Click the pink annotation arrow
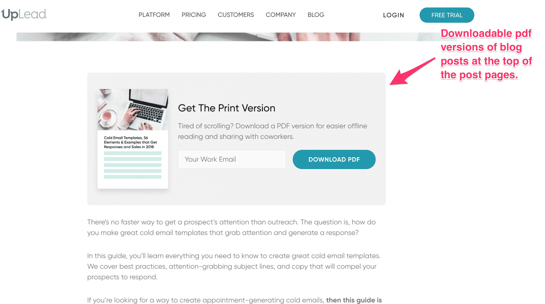Viewport: 545px width, 304px height. [x=412, y=71]
